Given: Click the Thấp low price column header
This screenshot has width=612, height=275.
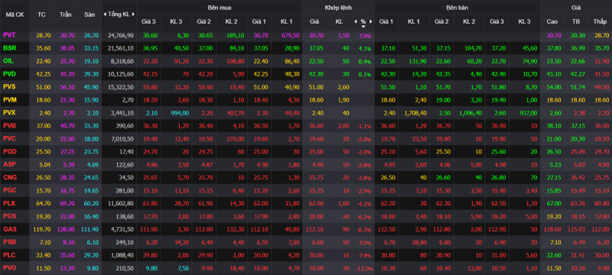Looking at the screenshot, I should point(600,21).
